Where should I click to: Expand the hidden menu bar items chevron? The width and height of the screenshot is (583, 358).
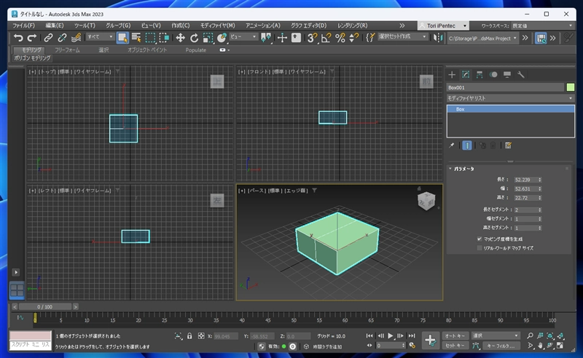(402, 25)
